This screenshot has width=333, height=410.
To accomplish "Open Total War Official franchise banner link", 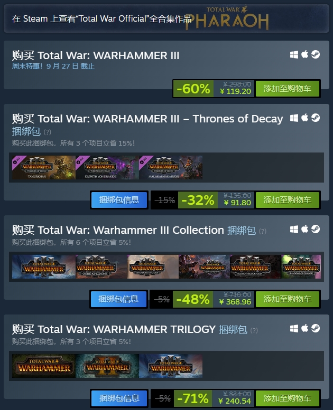I will pyautogui.click(x=166, y=18).
